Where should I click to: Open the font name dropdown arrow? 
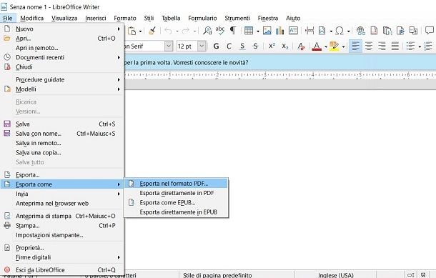click(169, 46)
